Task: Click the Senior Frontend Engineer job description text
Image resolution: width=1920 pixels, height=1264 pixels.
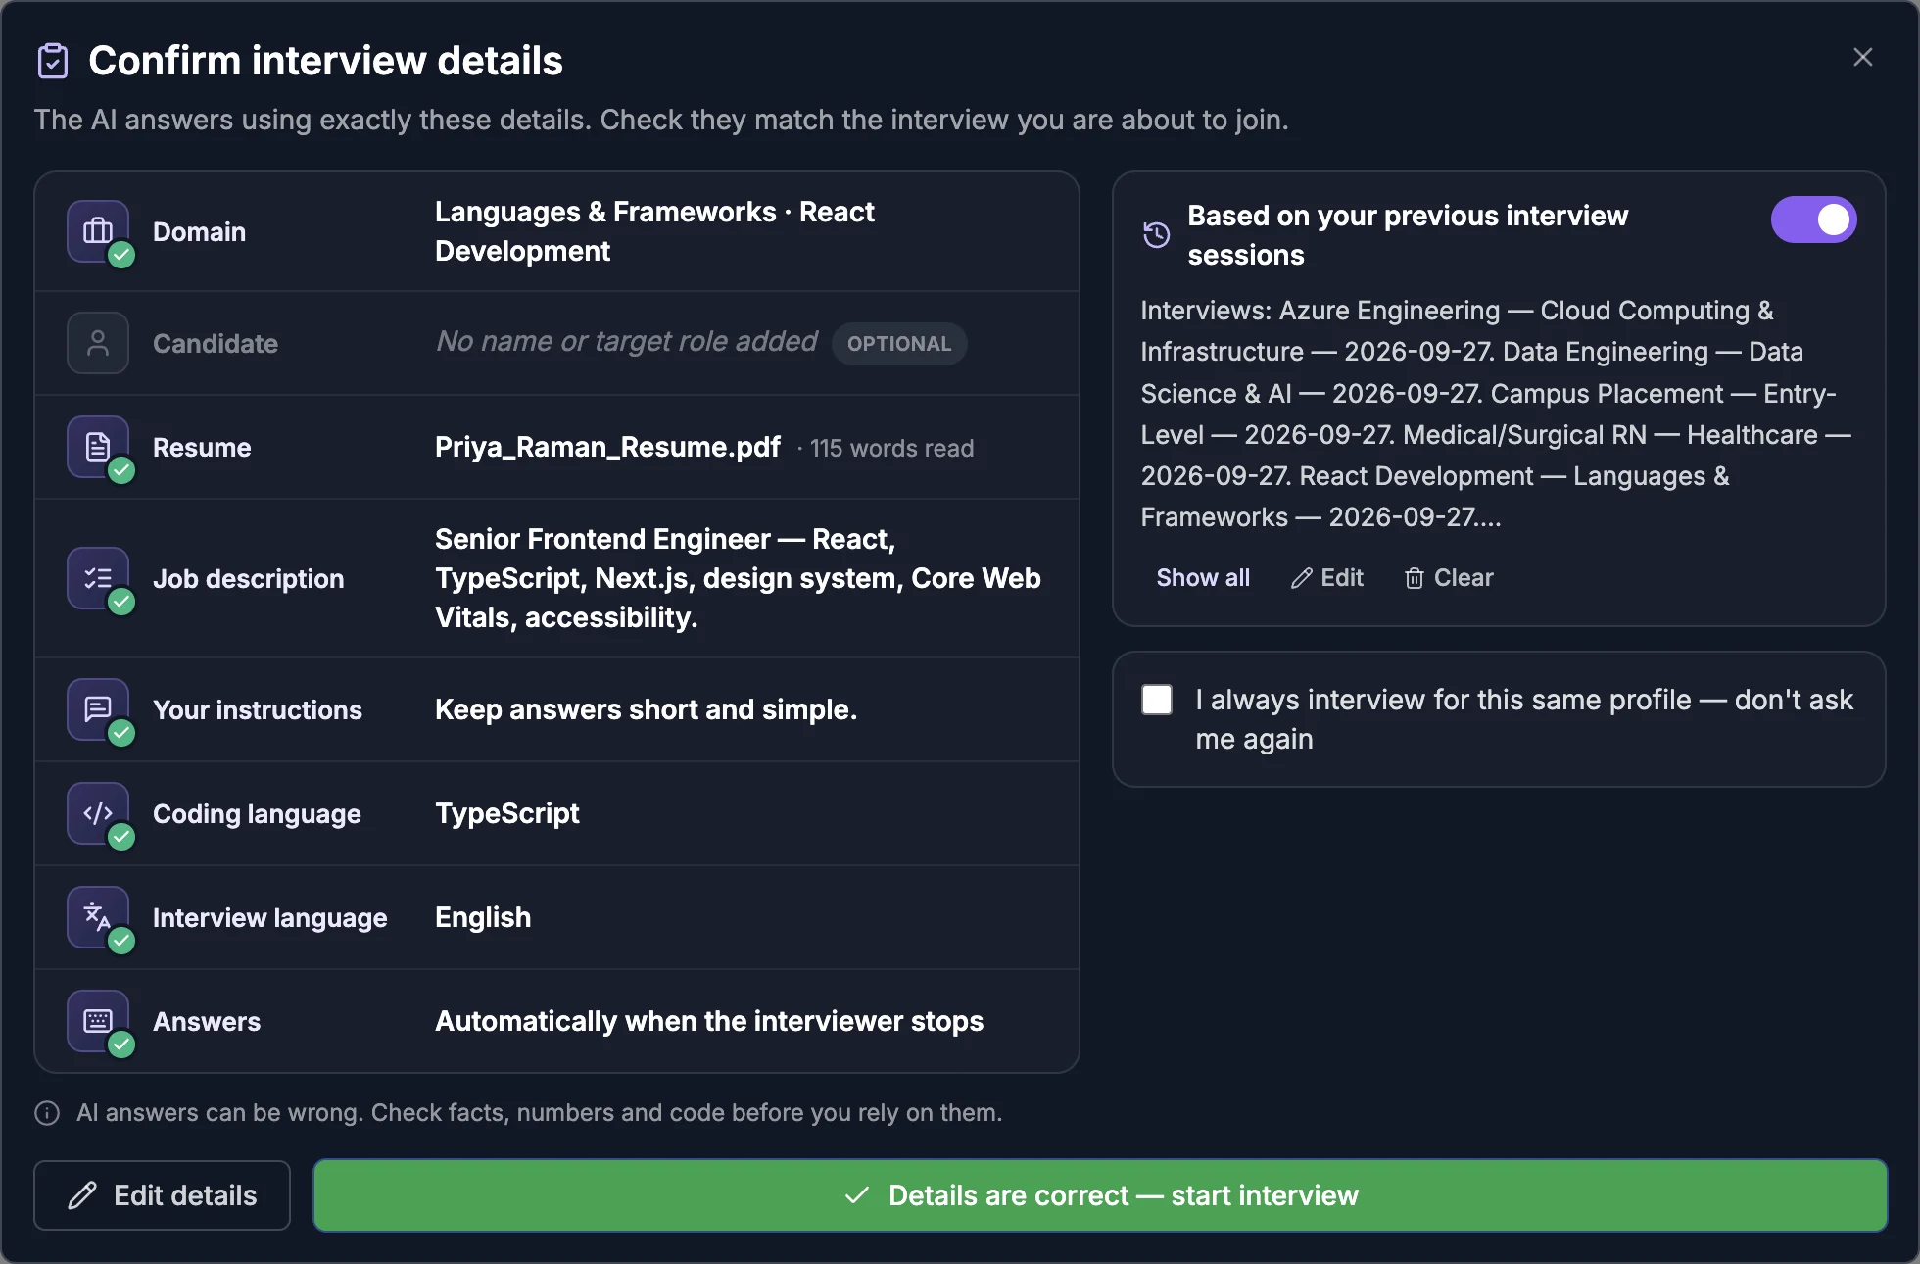Action: pos(738,578)
